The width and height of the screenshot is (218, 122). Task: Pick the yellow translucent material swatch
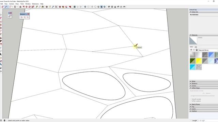tap(199, 61)
